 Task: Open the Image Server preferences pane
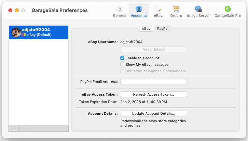click(198, 11)
